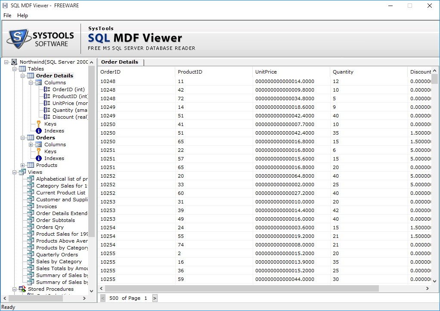This screenshot has width=440, height=311.
Task: Click the Orders table icon
Action: click(31, 138)
